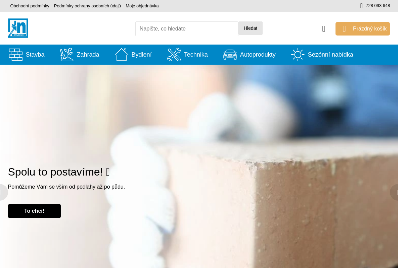Open Bydlení category menu
The height and width of the screenshot is (268, 403).
click(133, 55)
